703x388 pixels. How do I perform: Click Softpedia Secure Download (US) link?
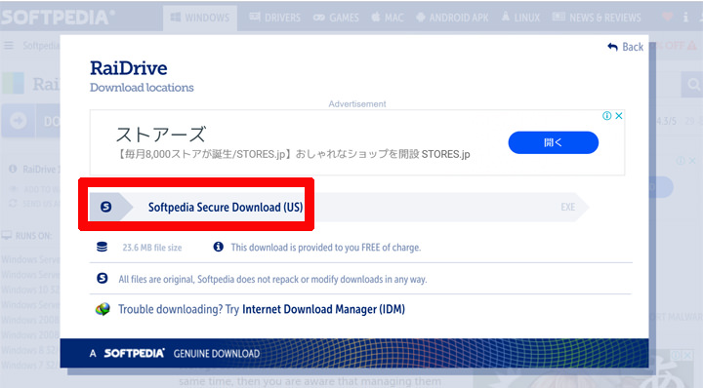click(226, 208)
